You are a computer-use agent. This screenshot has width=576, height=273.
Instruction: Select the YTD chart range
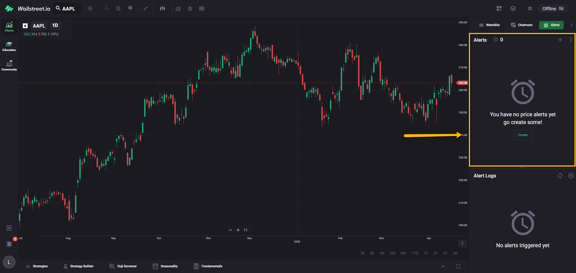click(415, 253)
